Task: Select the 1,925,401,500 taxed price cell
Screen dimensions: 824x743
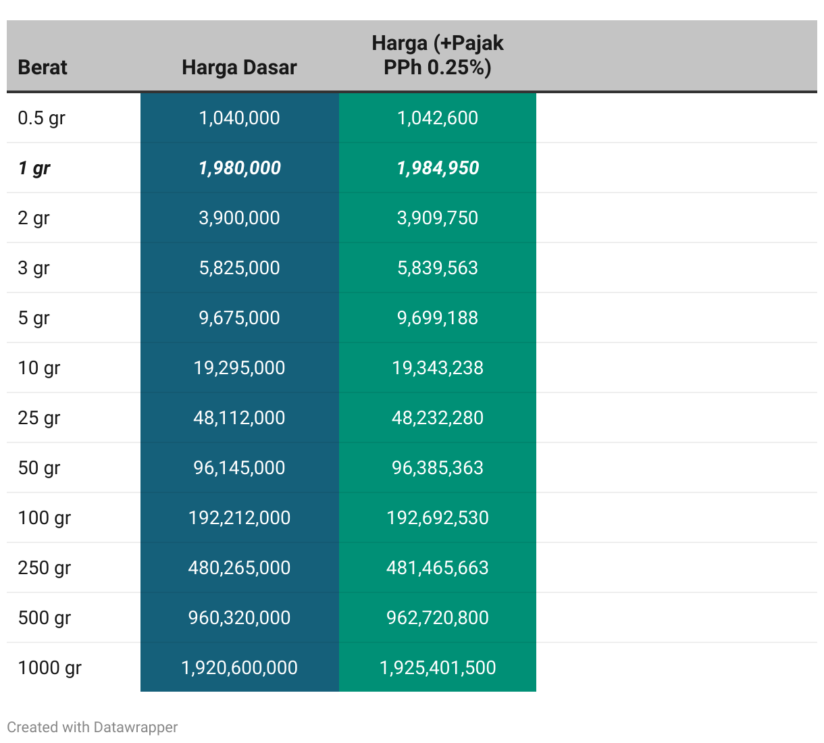Action: click(437, 668)
